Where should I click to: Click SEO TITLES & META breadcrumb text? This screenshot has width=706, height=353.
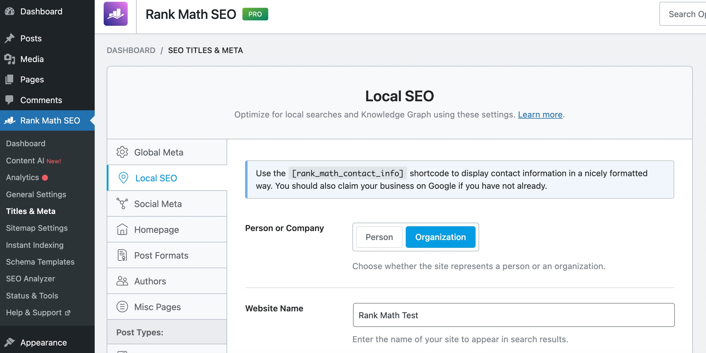[x=205, y=50]
